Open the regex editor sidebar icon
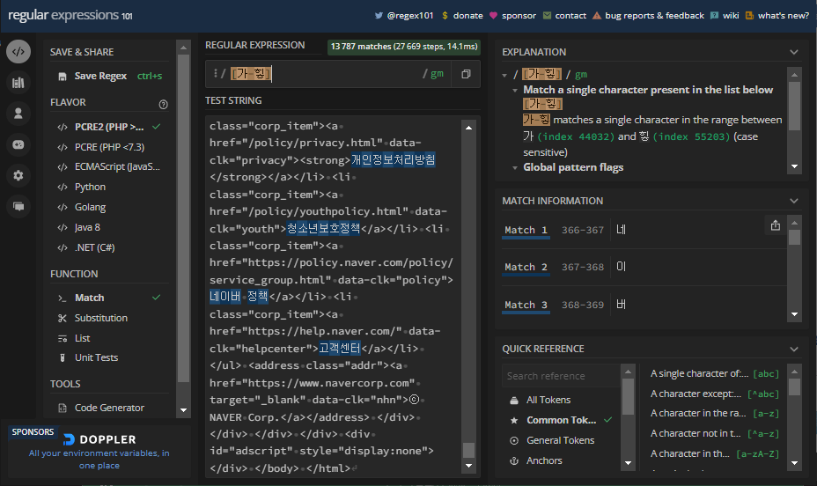Viewport: 817px width, 486px height. pos(18,52)
